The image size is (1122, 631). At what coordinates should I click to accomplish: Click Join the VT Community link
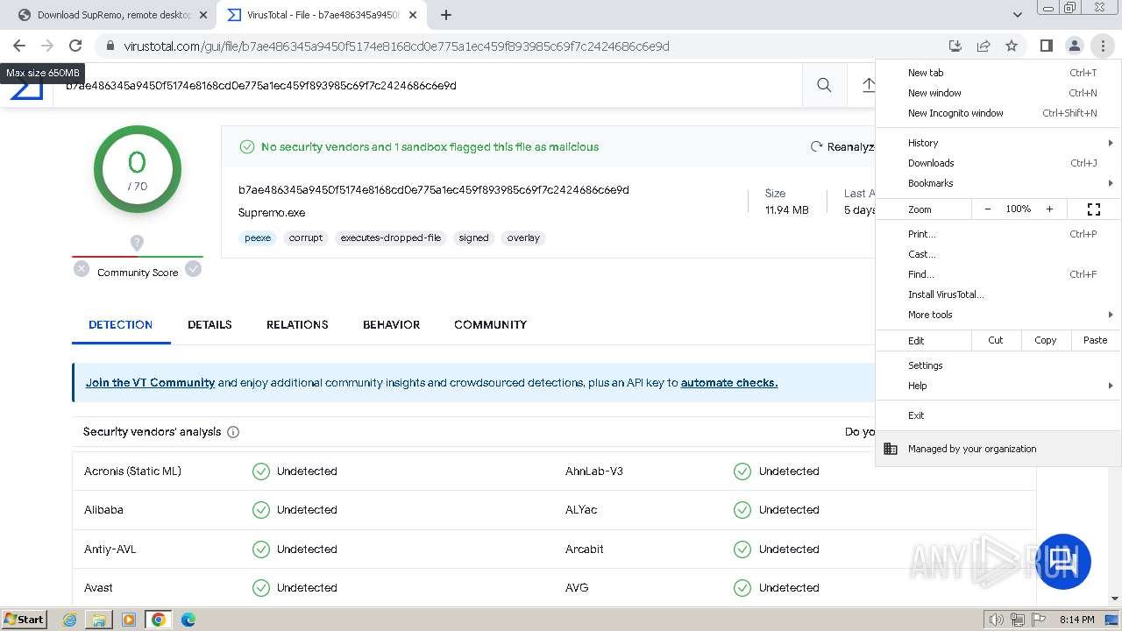[150, 383]
